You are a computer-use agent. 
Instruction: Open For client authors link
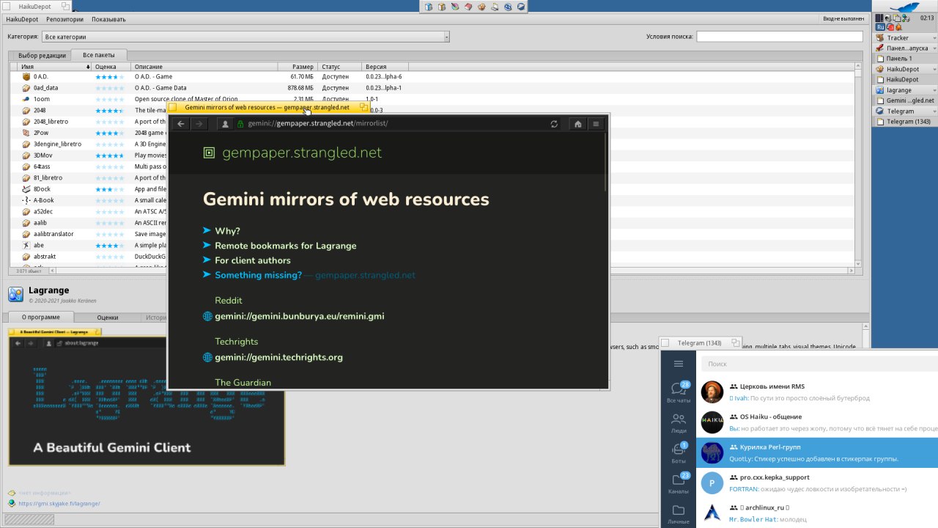tap(252, 260)
